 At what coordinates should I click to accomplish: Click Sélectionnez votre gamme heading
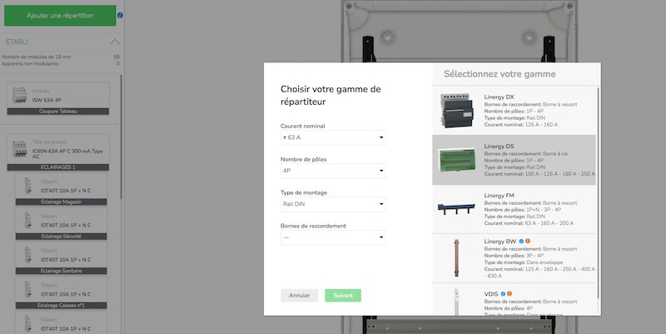(x=499, y=74)
